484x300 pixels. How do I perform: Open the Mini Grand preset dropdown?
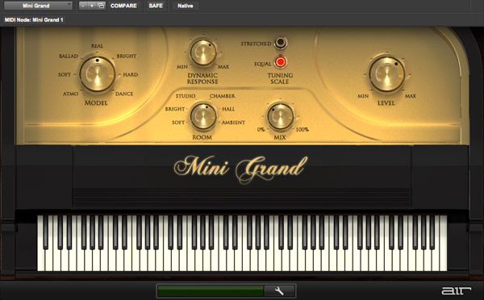coord(38,6)
